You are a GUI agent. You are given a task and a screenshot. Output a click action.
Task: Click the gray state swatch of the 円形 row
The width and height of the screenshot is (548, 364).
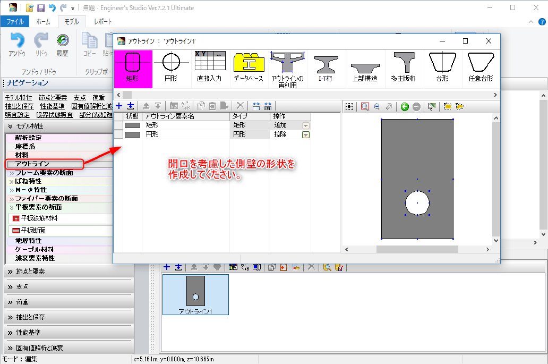click(132, 134)
